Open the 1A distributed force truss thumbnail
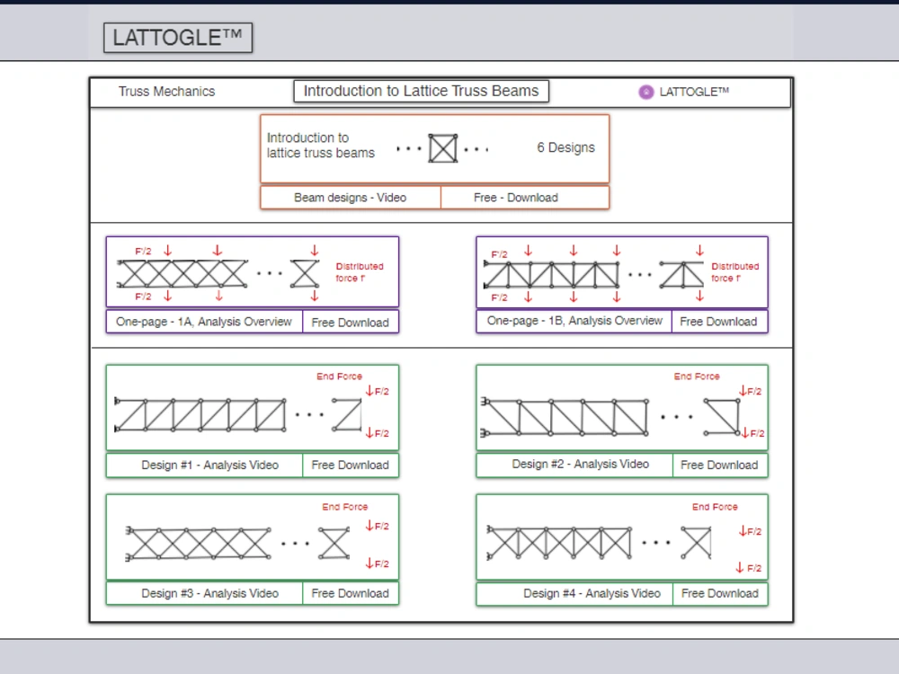This screenshot has width=899, height=674. coord(253,271)
